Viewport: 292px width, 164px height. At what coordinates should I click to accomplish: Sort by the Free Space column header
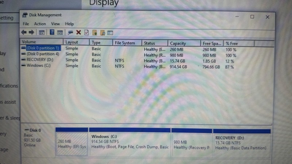point(212,43)
